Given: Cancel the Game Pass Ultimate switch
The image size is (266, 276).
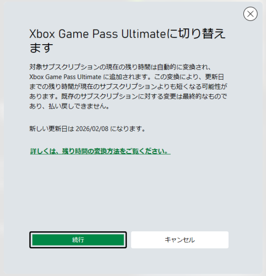Looking at the screenshot, I should [180, 240].
